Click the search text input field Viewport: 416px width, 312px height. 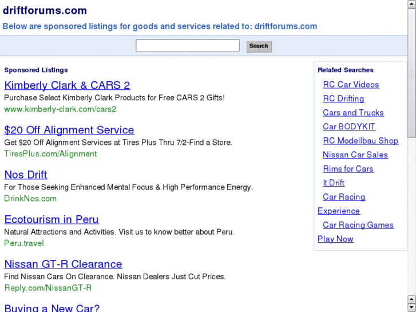(x=188, y=46)
